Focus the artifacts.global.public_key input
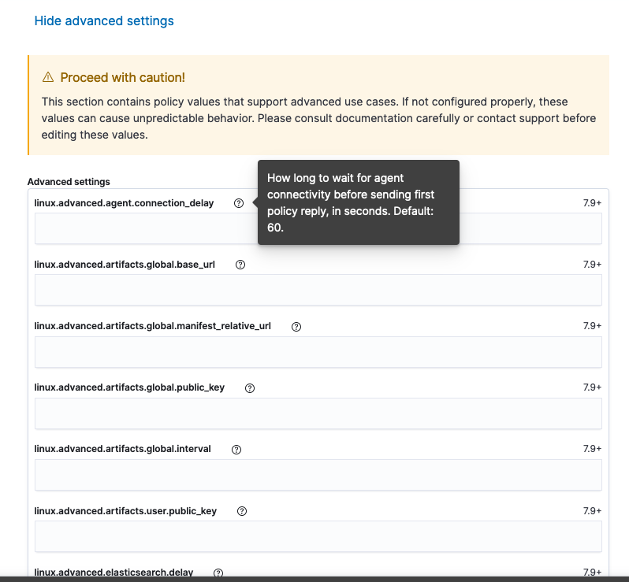Screen dimensions: 629x582 pos(318,413)
